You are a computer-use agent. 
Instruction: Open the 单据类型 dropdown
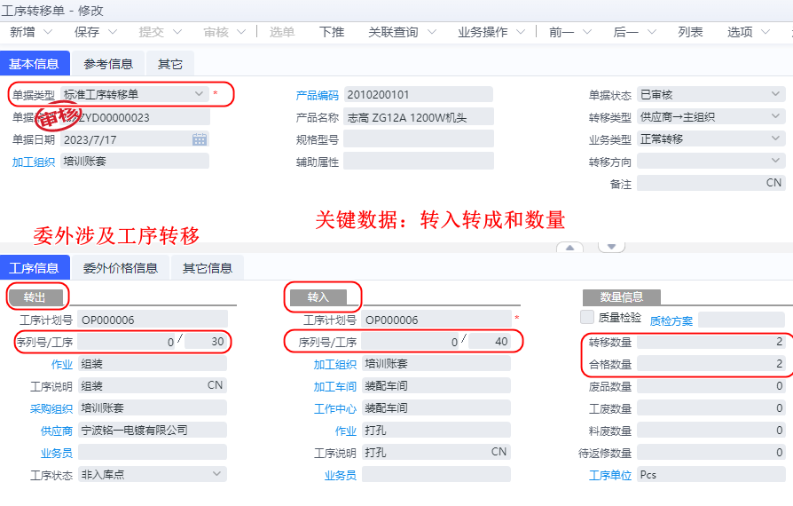[x=199, y=94]
